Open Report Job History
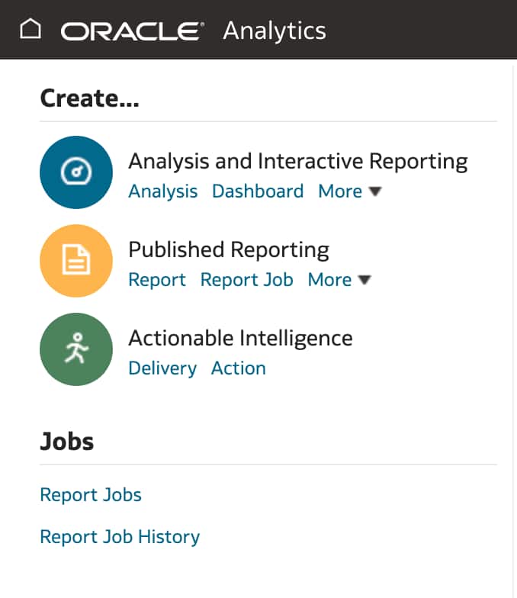The height and width of the screenshot is (598, 517). click(120, 537)
